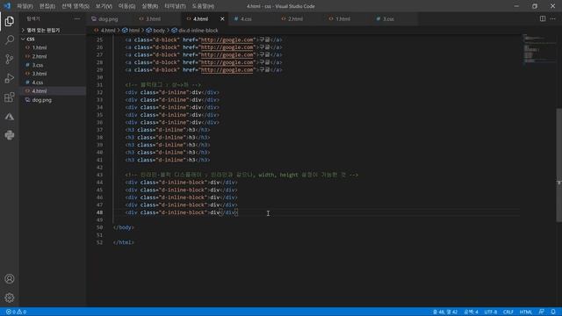Click the notifications bell in status bar
562x316 pixels.
point(553,312)
